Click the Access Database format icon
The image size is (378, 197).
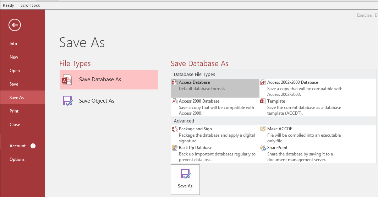pos(175,82)
